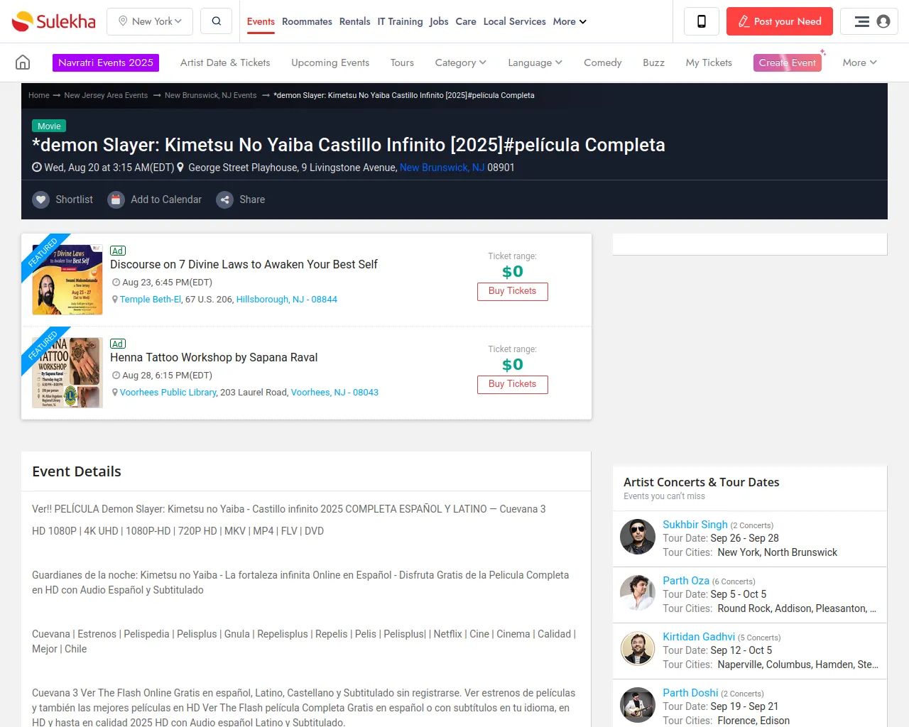
Task: Open Sukhbir Singh's profile photo
Action: point(638,537)
